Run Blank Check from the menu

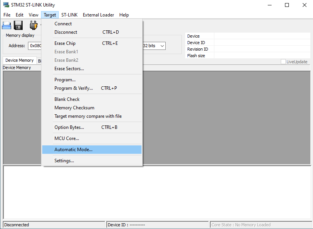pos(92,99)
